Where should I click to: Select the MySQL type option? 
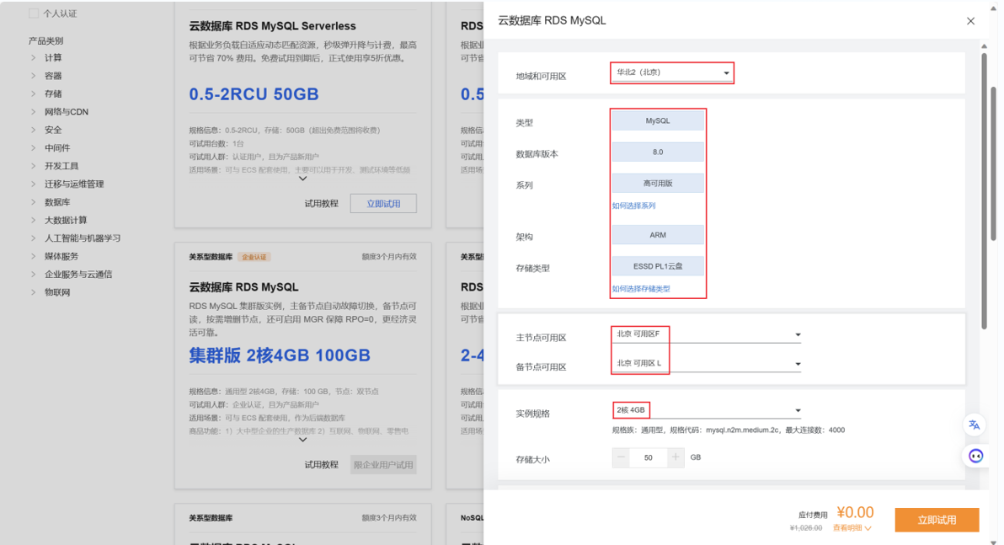click(x=658, y=120)
